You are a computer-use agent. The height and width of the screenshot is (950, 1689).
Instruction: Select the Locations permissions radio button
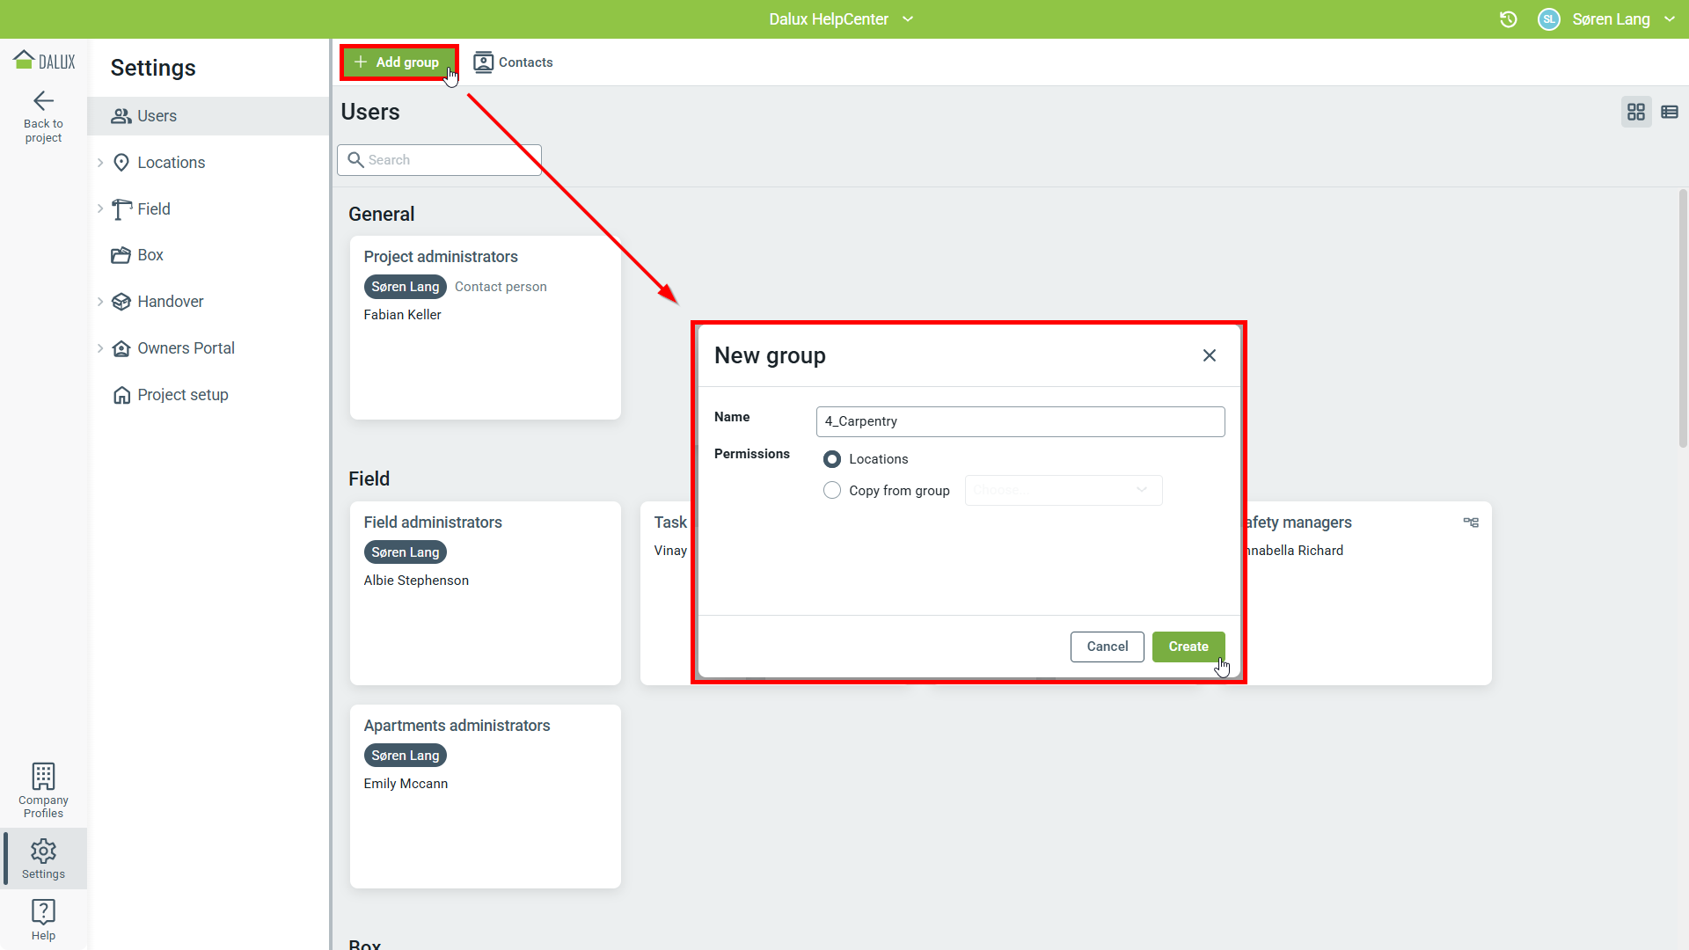click(x=831, y=459)
